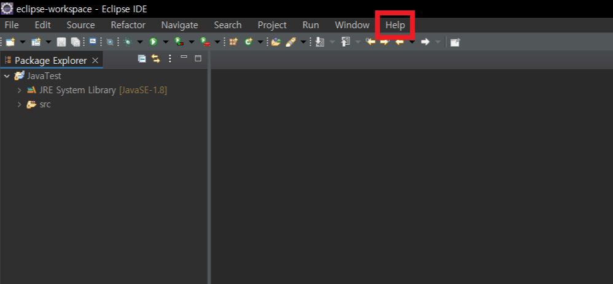Viewport: 613px width, 284px height.
Task: Click the Pin Editor icon
Action: click(455, 42)
